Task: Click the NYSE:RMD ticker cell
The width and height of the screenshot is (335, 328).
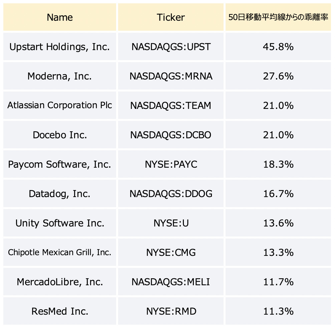Action: tap(171, 311)
